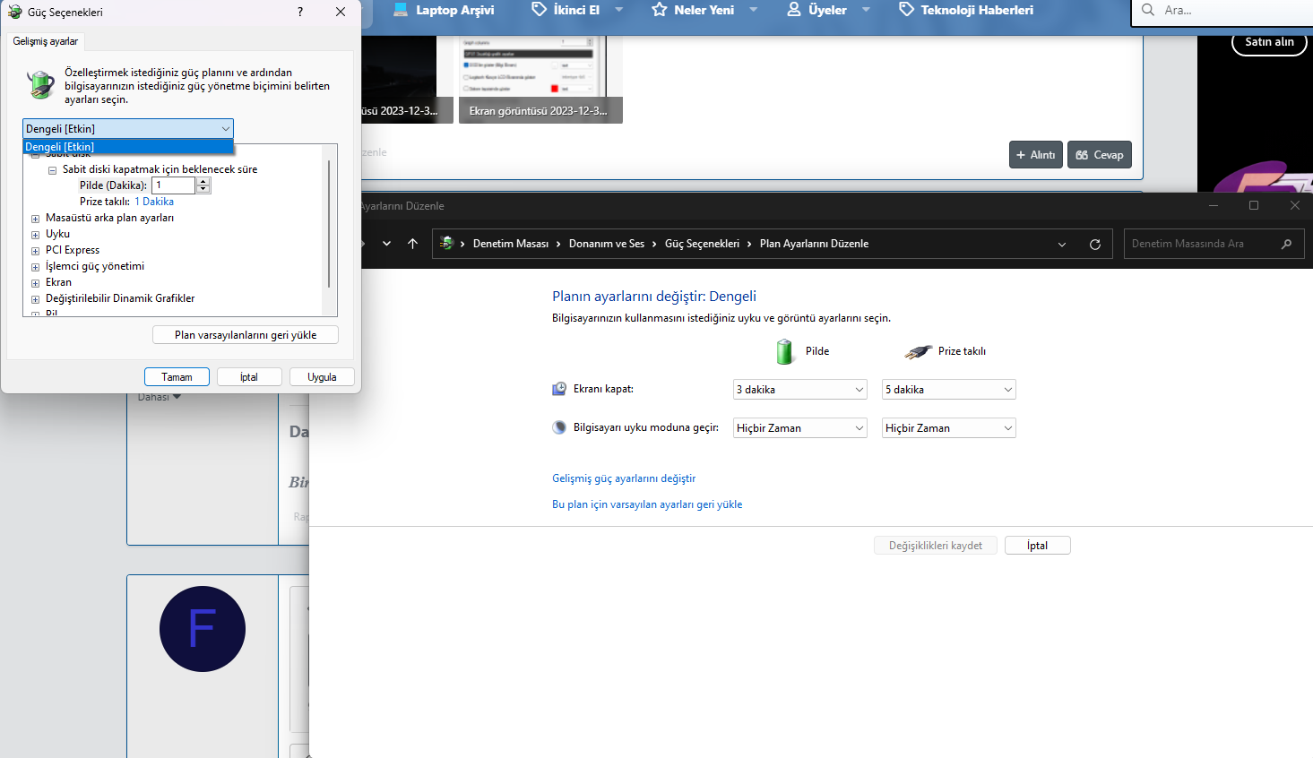
Task: Click the up arrow navigation icon
Action: [412, 244]
